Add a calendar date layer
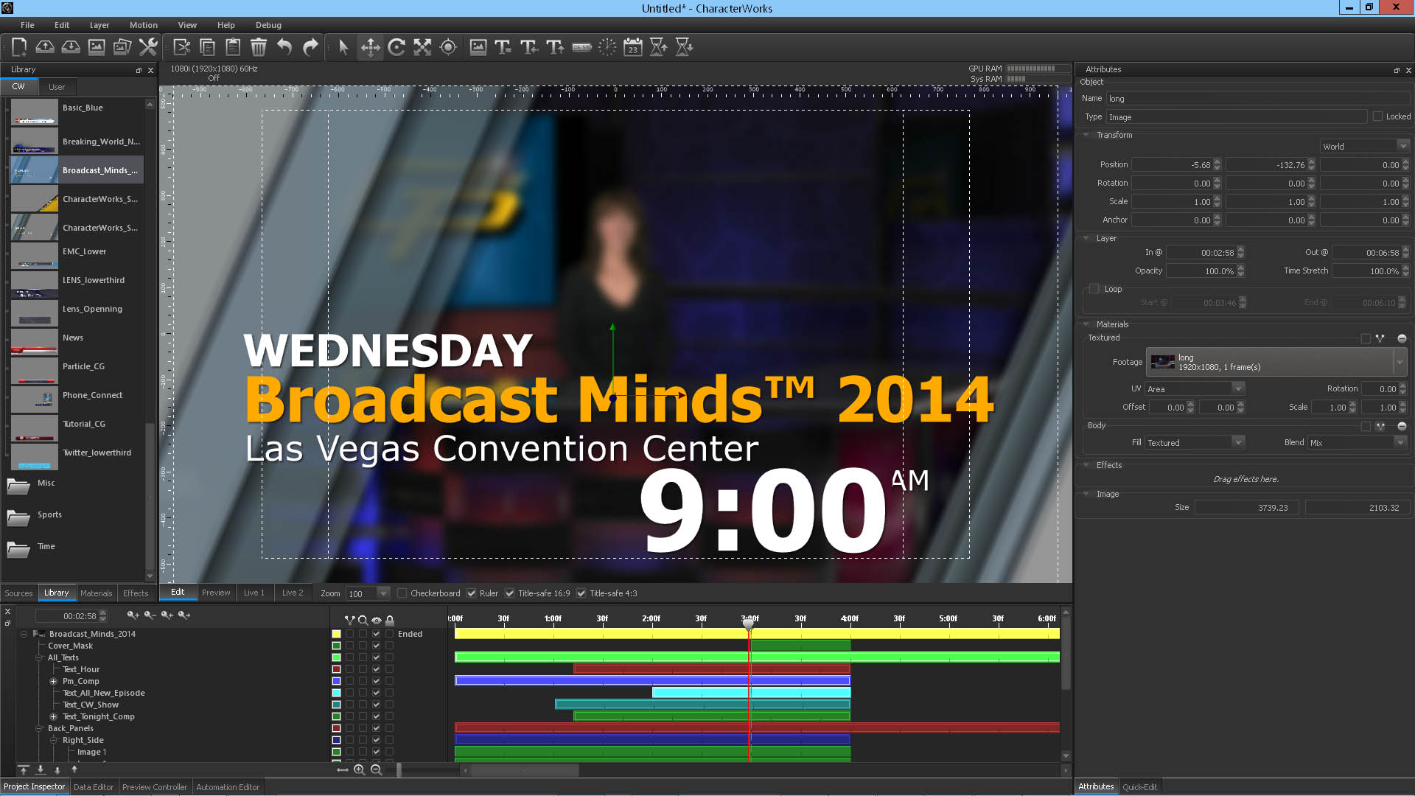This screenshot has width=1415, height=796. click(x=633, y=47)
